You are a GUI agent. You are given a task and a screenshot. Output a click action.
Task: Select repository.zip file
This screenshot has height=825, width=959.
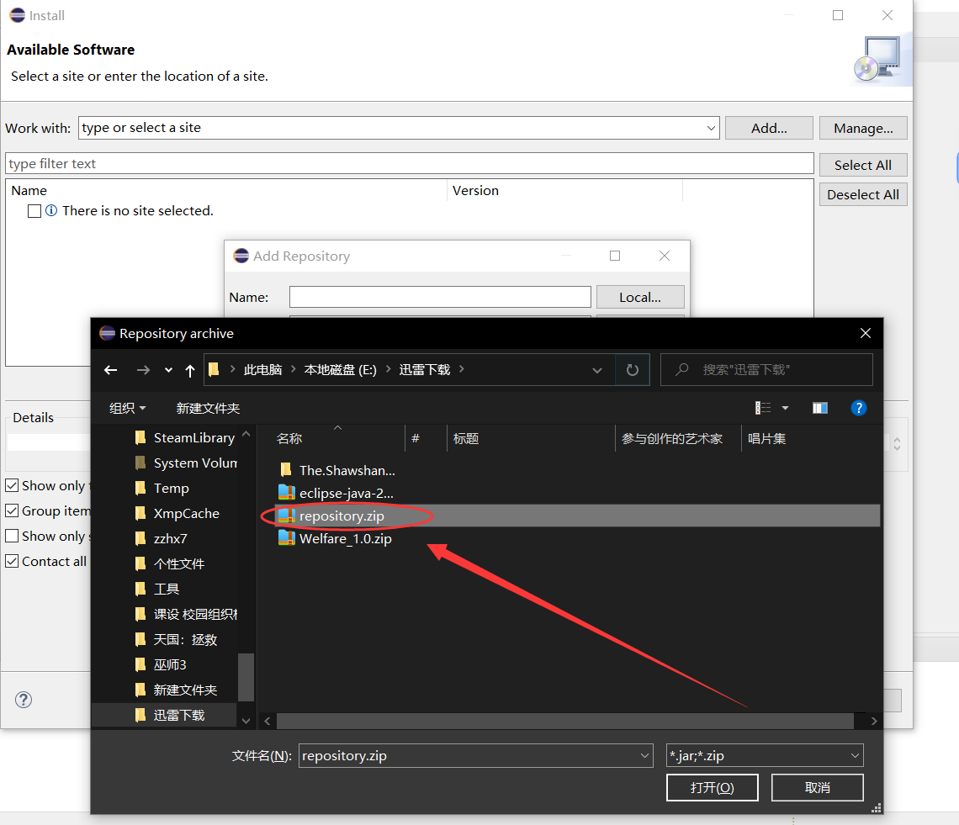(577, 516)
